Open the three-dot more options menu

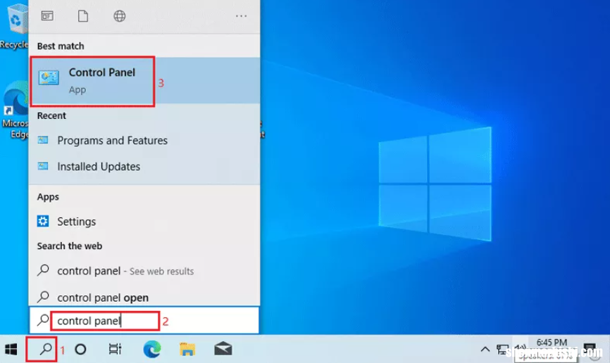pyautogui.click(x=241, y=16)
